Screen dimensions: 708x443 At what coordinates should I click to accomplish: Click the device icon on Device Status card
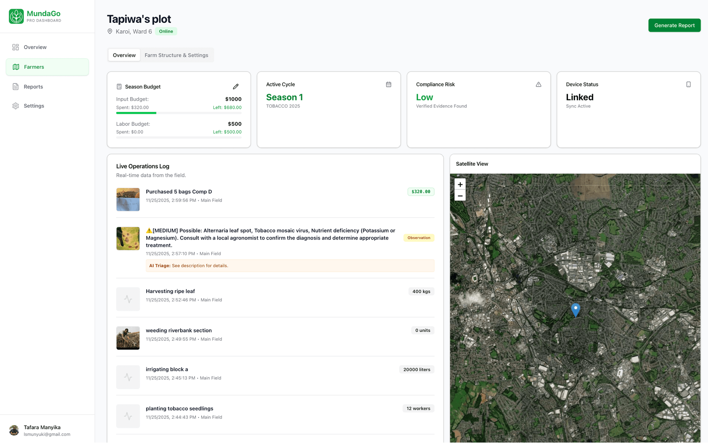point(688,84)
